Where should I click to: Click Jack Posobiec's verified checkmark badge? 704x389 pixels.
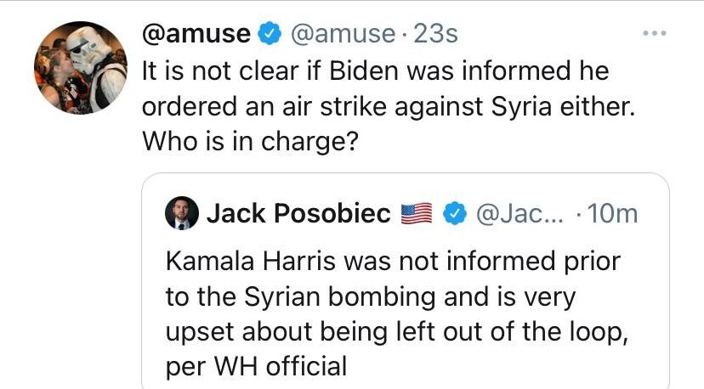click(455, 215)
